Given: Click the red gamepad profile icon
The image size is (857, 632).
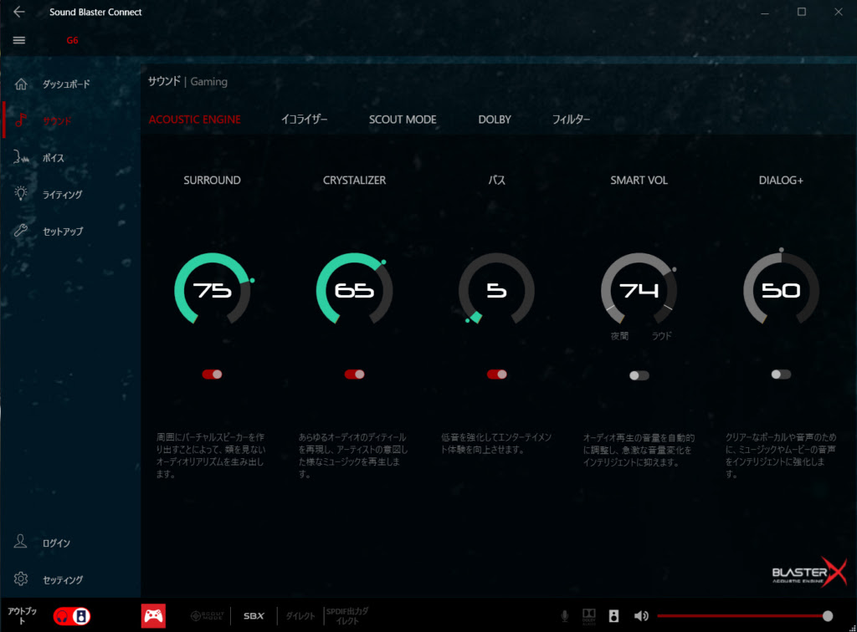Looking at the screenshot, I should 154,616.
